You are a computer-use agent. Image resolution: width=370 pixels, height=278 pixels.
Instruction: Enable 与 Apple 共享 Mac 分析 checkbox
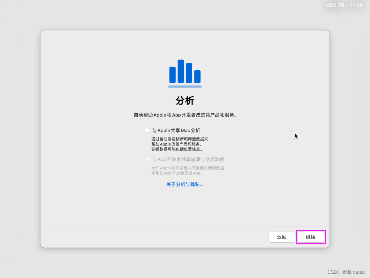[147, 130]
